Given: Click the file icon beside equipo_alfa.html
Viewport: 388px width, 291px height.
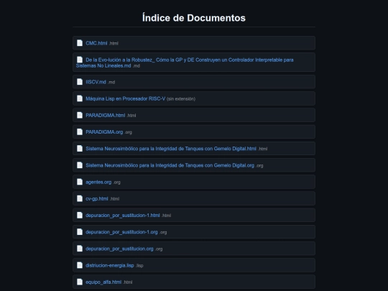Looking at the screenshot, I should point(80,282).
